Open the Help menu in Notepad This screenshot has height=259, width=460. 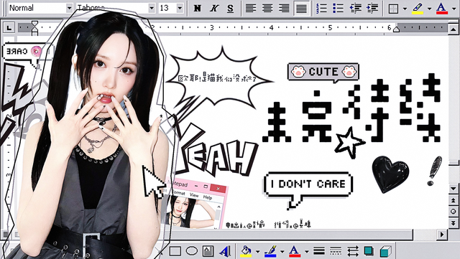208,197
